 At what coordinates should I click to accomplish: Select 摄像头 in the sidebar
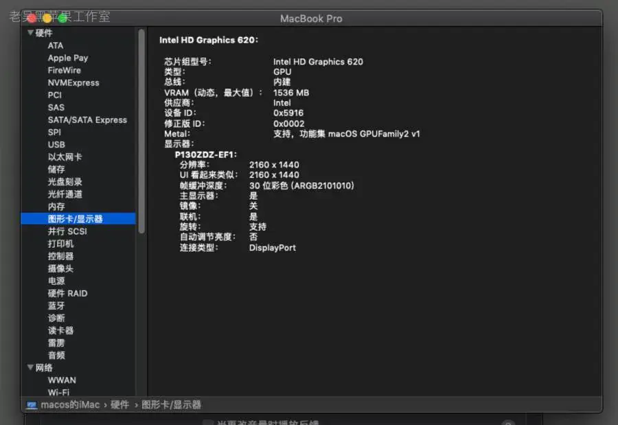[x=60, y=268]
